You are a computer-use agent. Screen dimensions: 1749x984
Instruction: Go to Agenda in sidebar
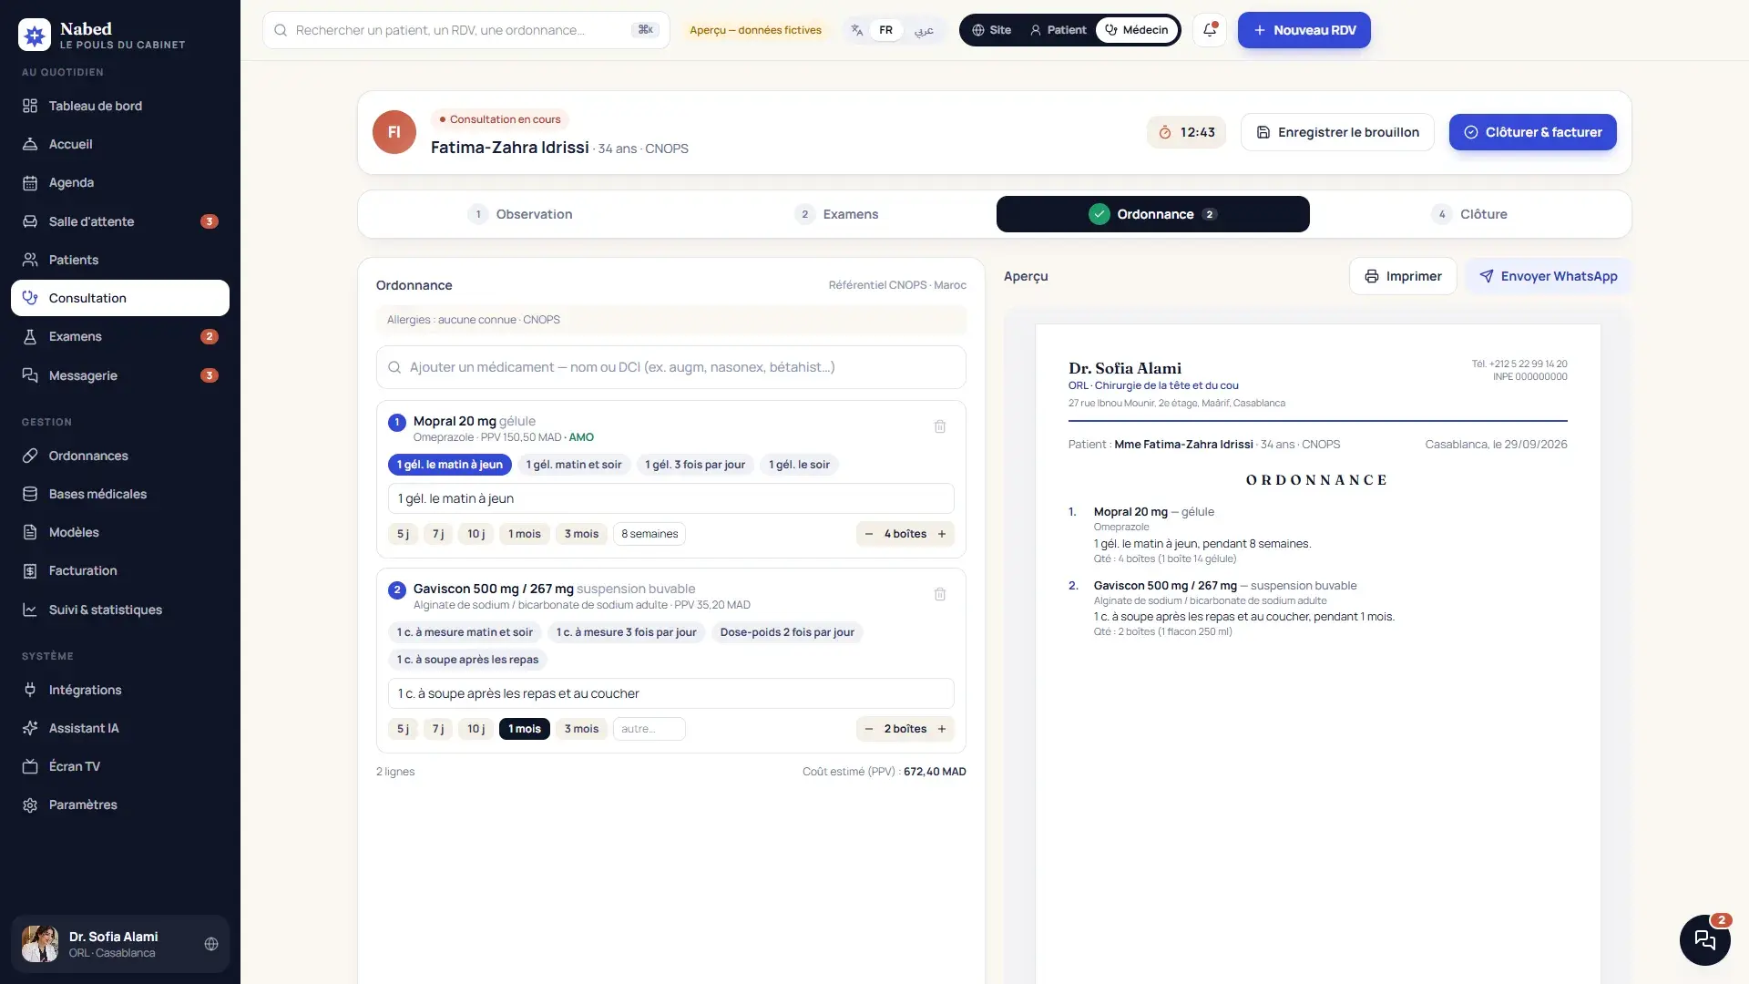click(x=120, y=182)
